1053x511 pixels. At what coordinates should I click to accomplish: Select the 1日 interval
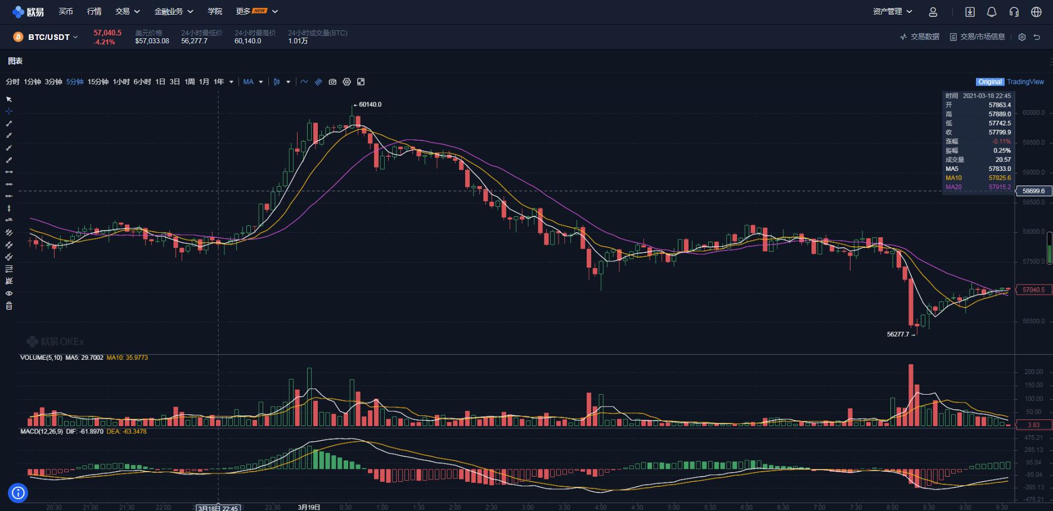160,82
